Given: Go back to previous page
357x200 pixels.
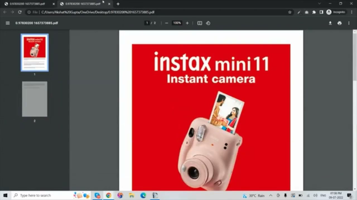Looking at the screenshot, I should click(x=5, y=12).
